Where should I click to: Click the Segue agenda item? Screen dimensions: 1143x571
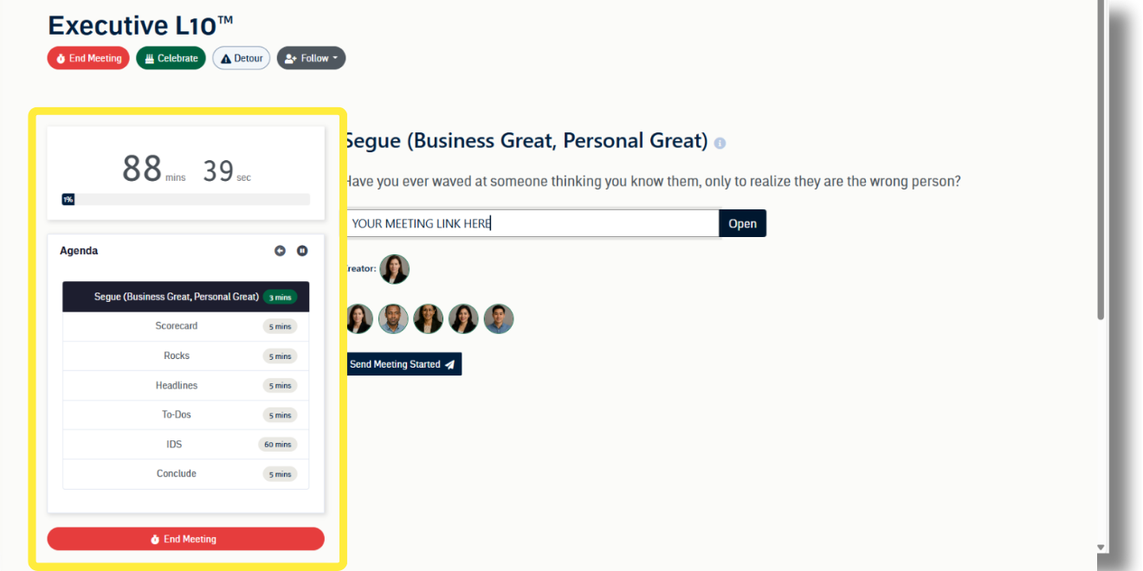(x=177, y=297)
